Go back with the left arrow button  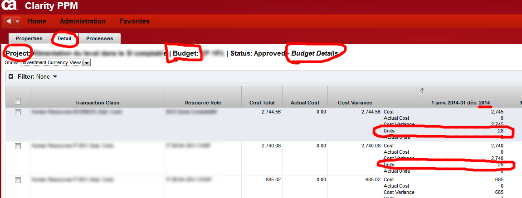coord(9,22)
